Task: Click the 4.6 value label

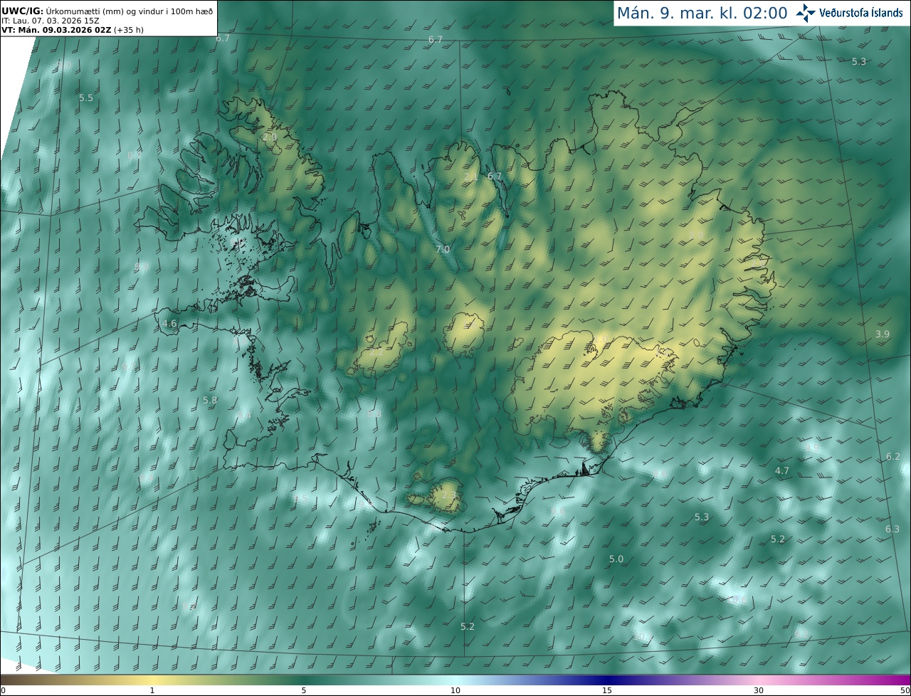Action: click(169, 323)
